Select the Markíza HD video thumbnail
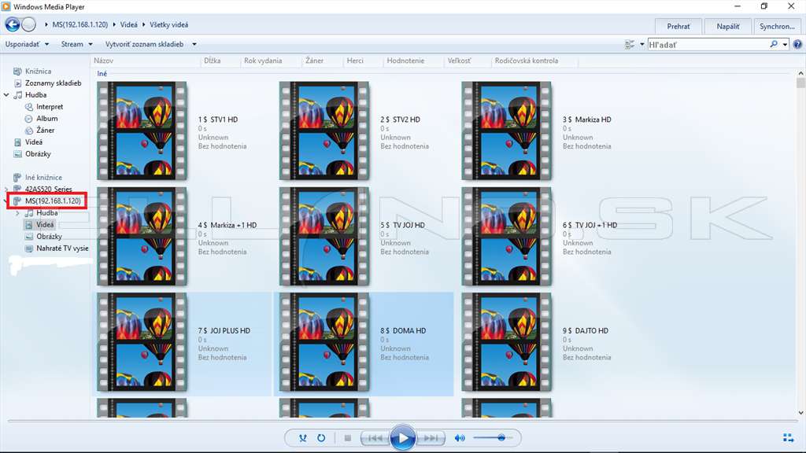The width and height of the screenshot is (806, 453). (506, 131)
